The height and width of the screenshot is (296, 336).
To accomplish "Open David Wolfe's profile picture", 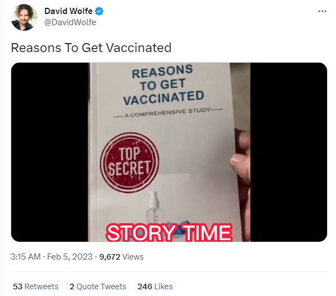I will click(x=24, y=17).
